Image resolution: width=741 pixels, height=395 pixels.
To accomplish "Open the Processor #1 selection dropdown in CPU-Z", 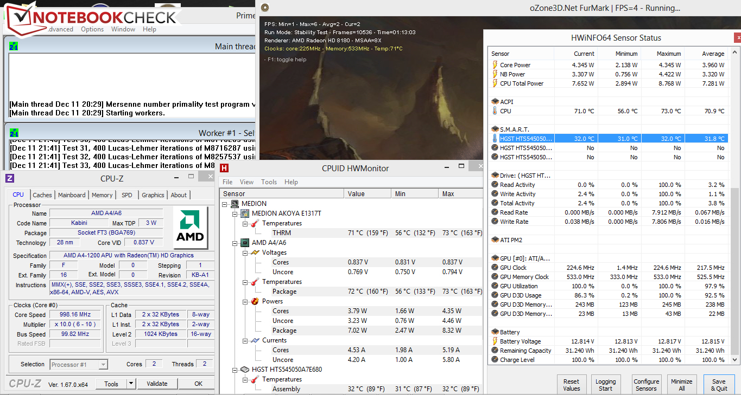I will click(103, 365).
